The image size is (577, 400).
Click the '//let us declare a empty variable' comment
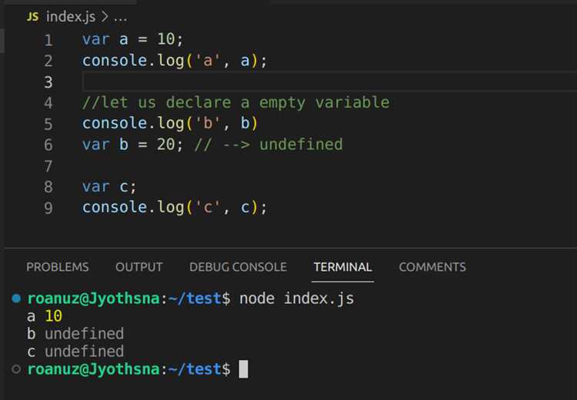click(236, 102)
